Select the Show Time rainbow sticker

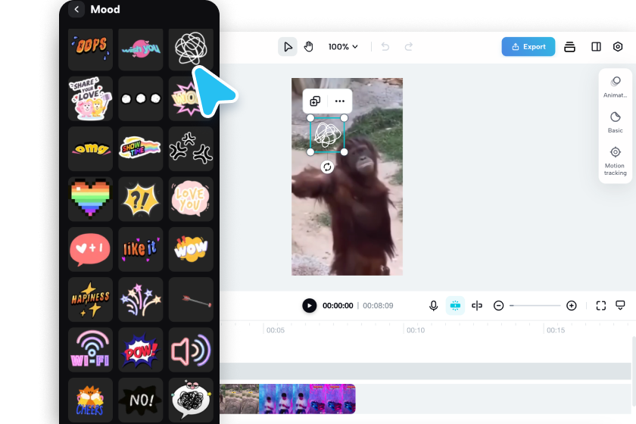pyautogui.click(x=141, y=149)
